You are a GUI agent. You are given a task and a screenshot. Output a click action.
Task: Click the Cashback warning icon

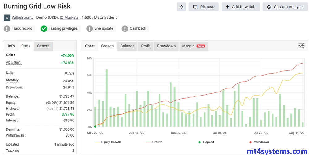125,29
